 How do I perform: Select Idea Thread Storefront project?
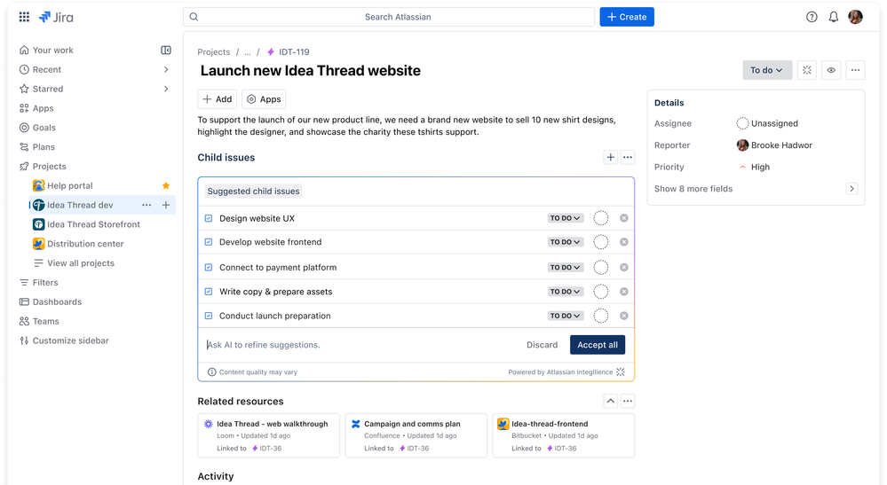click(93, 224)
